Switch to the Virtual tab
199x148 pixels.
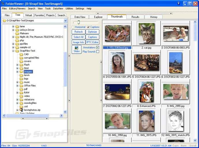click(x=29, y=15)
